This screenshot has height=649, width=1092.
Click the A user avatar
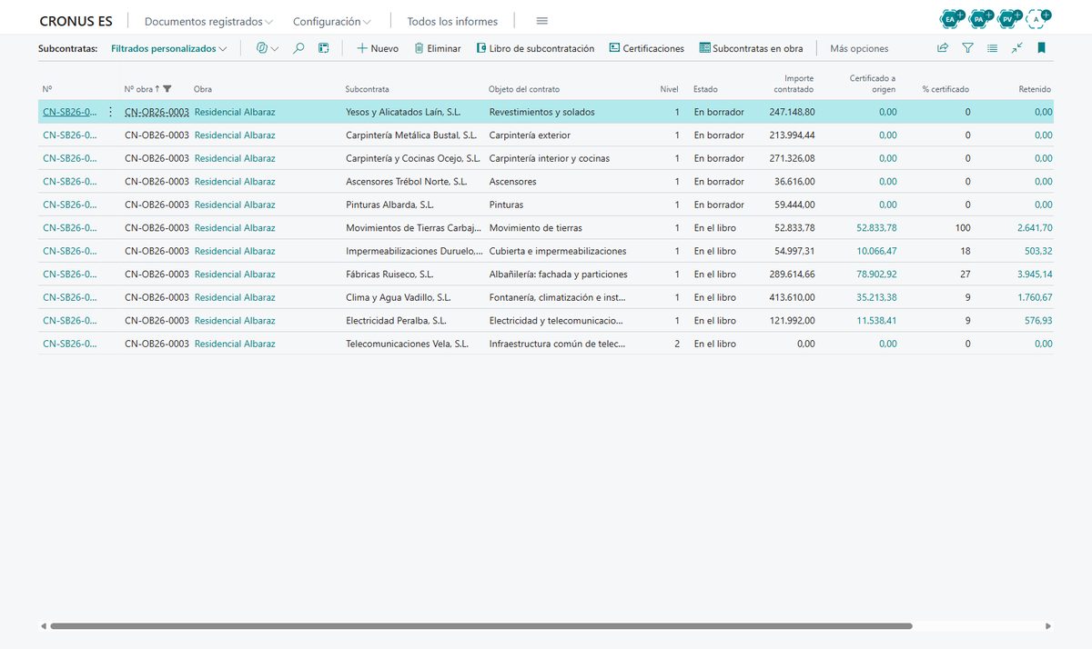(x=1036, y=18)
